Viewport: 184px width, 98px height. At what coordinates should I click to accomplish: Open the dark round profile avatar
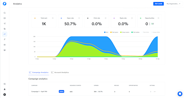click(5, 94)
